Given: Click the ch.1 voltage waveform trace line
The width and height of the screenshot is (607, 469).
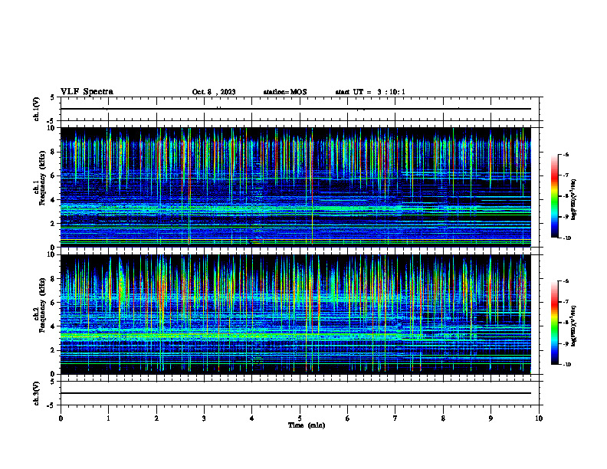Looking at the screenshot, I should click(296, 109).
